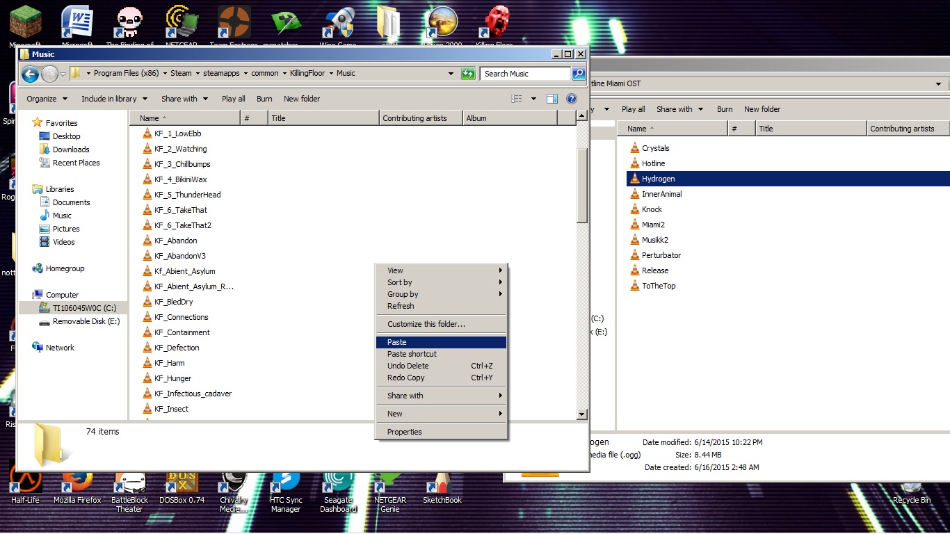The height and width of the screenshot is (534, 950).
Task: Open Downloads in the navigation pane
Action: tap(71, 149)
